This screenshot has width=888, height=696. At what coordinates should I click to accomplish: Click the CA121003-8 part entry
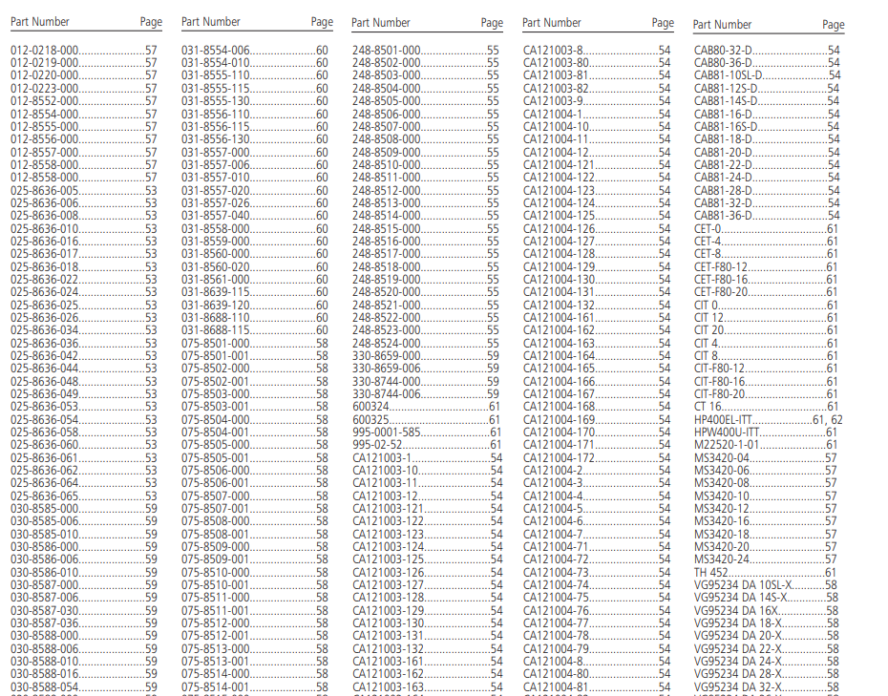(553, 50)
